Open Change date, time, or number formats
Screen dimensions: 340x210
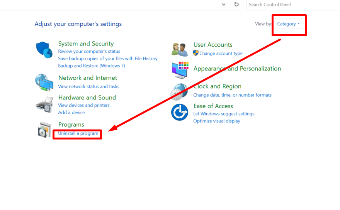point(233,95)
